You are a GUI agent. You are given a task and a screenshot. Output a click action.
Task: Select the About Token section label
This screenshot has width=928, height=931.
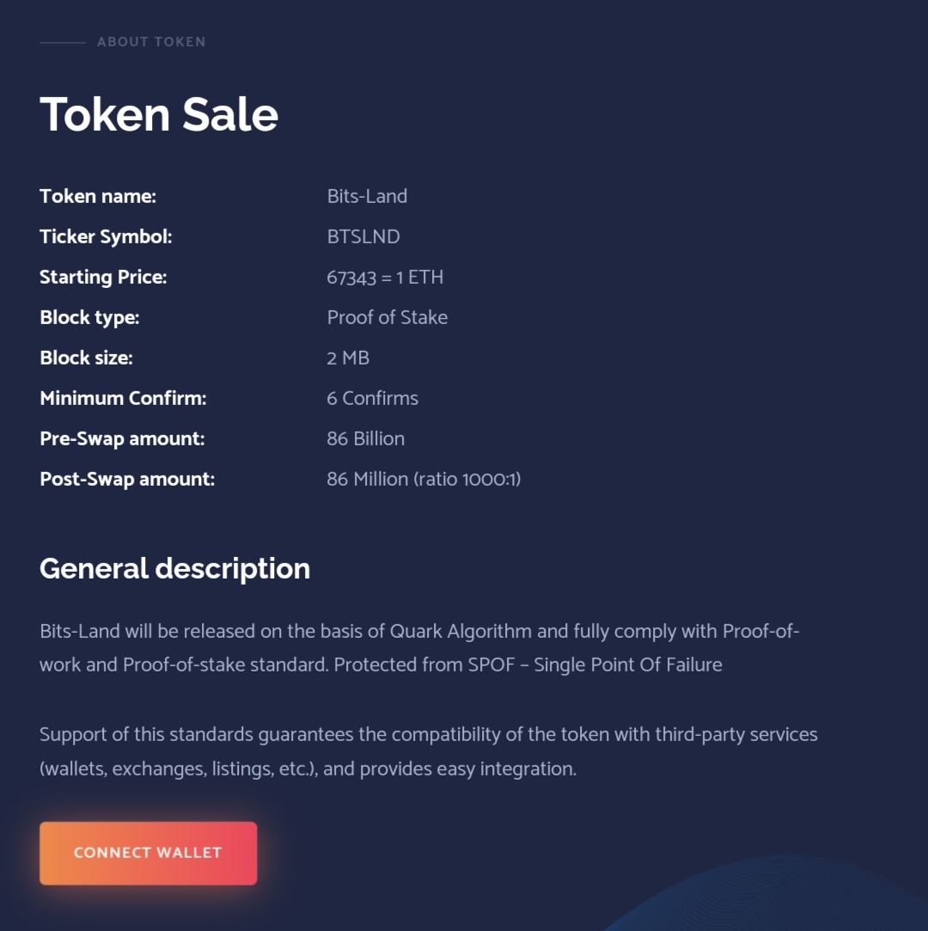pos(151,42)
